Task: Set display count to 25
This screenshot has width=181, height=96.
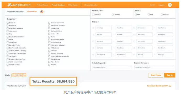Action: point(13,75)
